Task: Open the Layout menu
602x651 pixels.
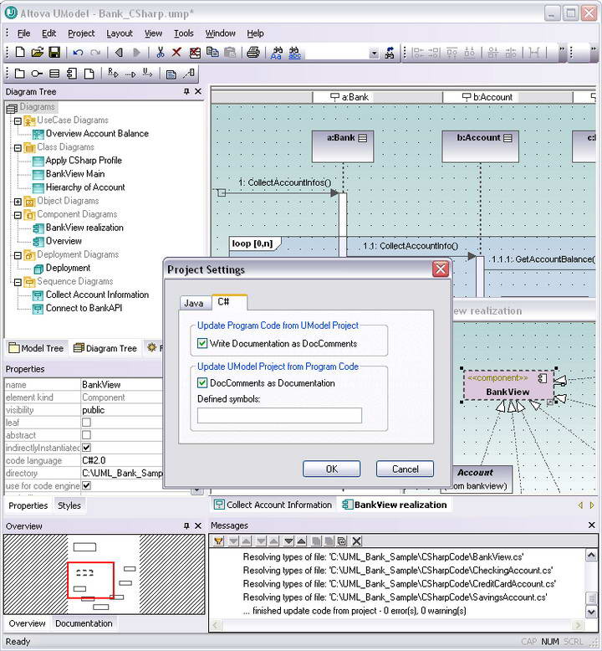Action: (x=120, y=33)
